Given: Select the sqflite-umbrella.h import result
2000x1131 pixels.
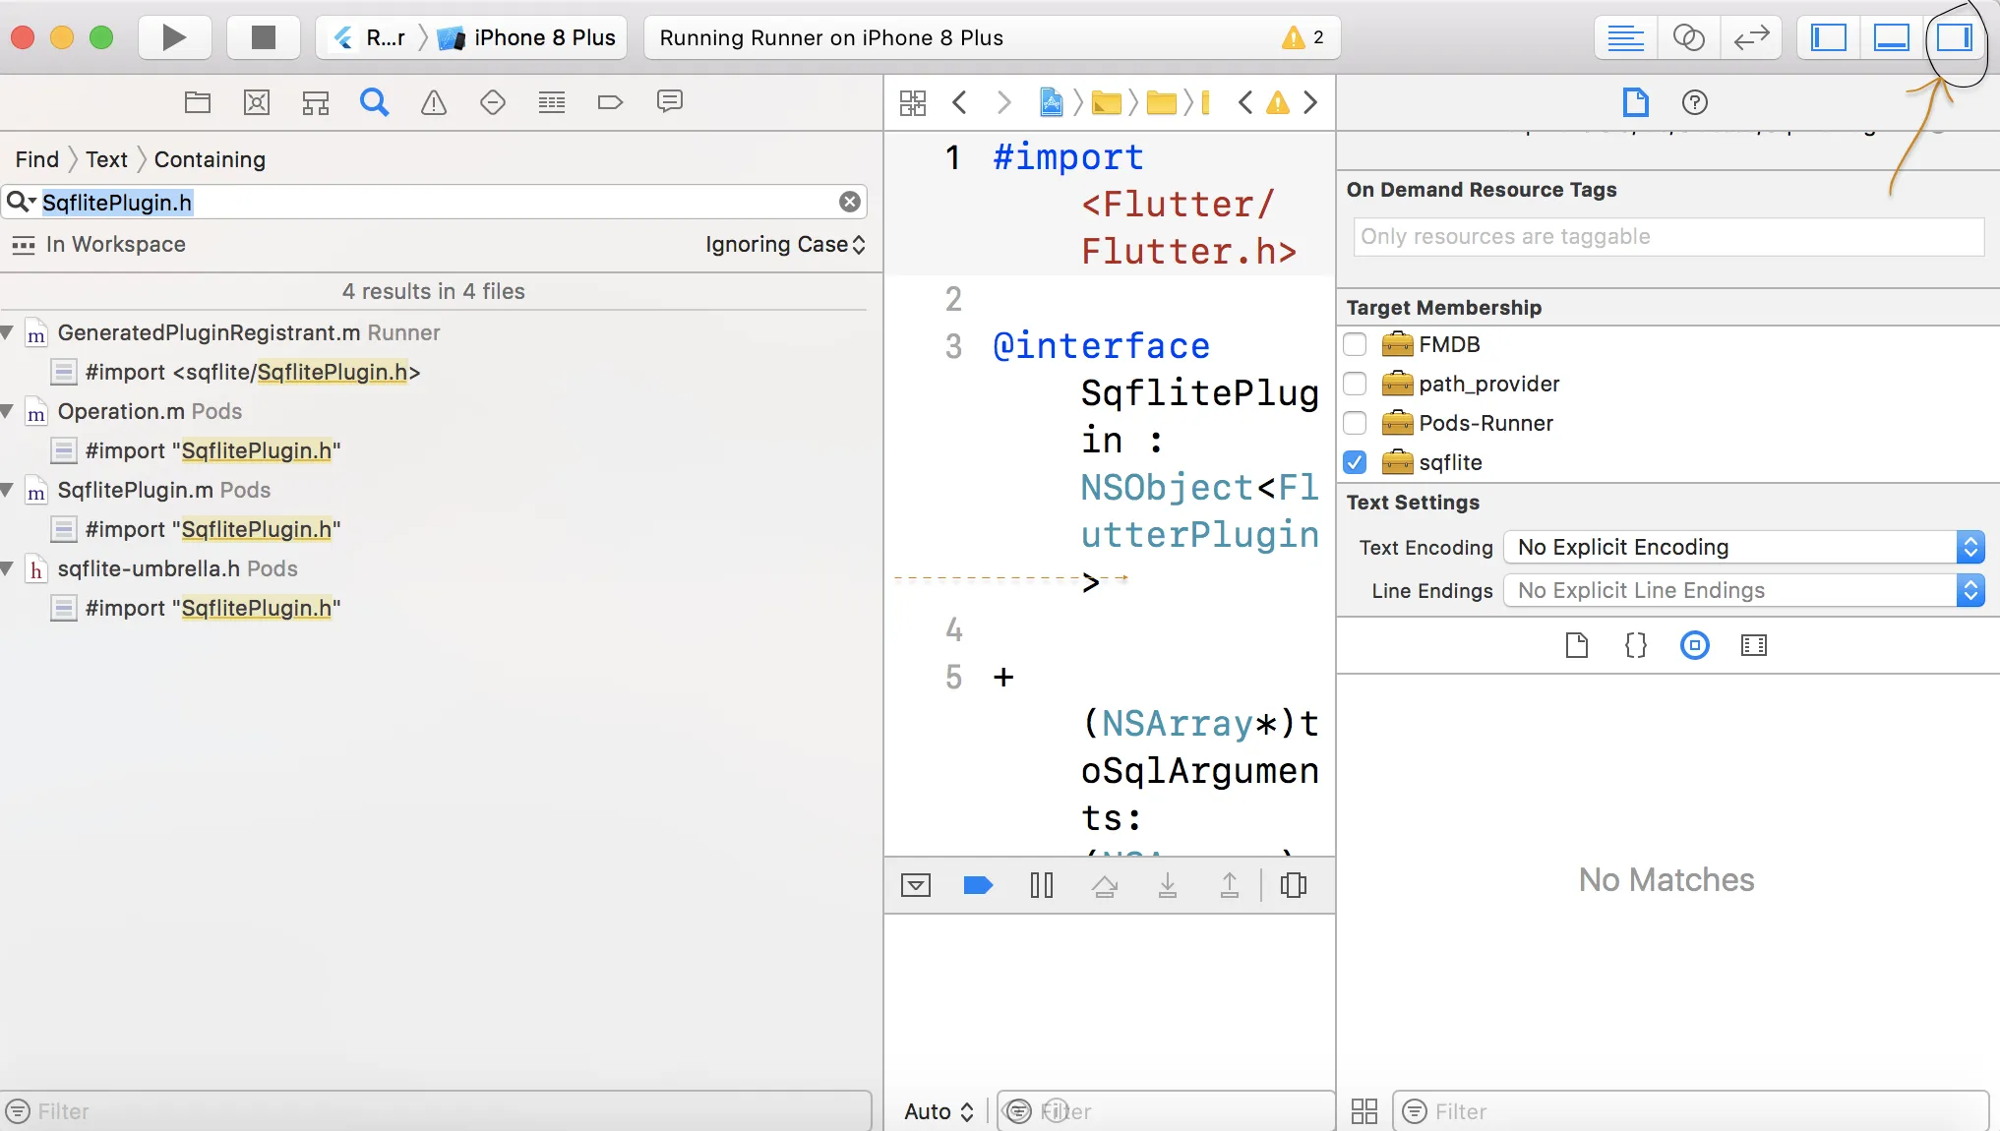Looking at the screenshot, I should [x=212, y=608].
